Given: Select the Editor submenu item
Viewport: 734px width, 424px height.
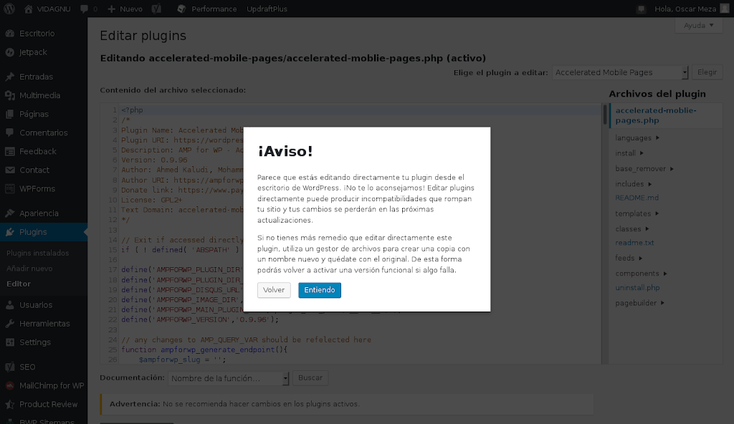Looking at the screenshot, I should (x=19, y=284).
